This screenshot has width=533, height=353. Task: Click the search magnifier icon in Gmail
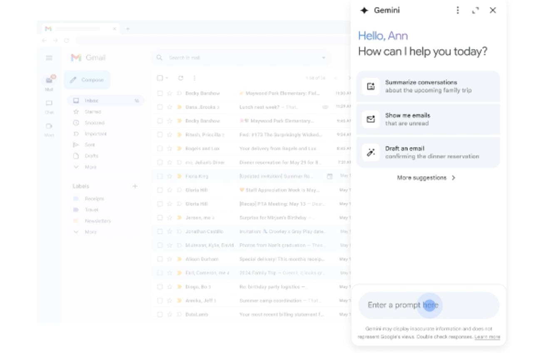point(159,58)
